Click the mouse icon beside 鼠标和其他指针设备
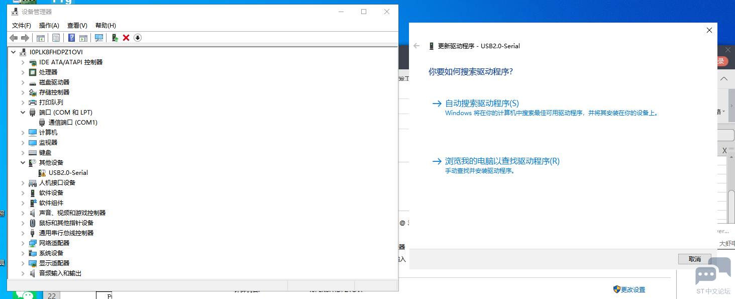Viewport: 735px width, 299px height. click(x=33, y=223)
